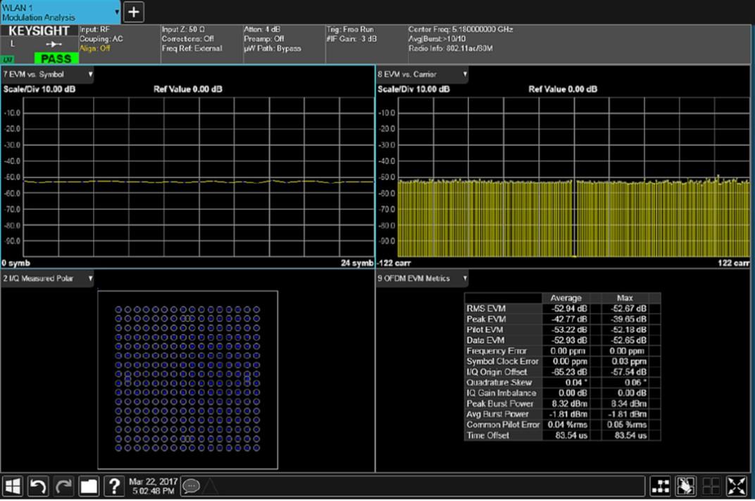Expand the WLAN 1 Modulation Analysis dropdown
The height and width of the screenshot is (501, 755).
pyautogui.click(x=117, y=12)
